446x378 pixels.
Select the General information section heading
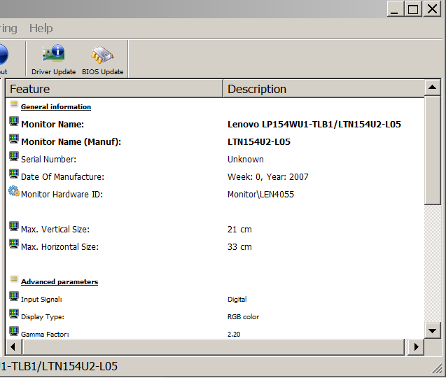pyautogui.click(x=56, y=107)
